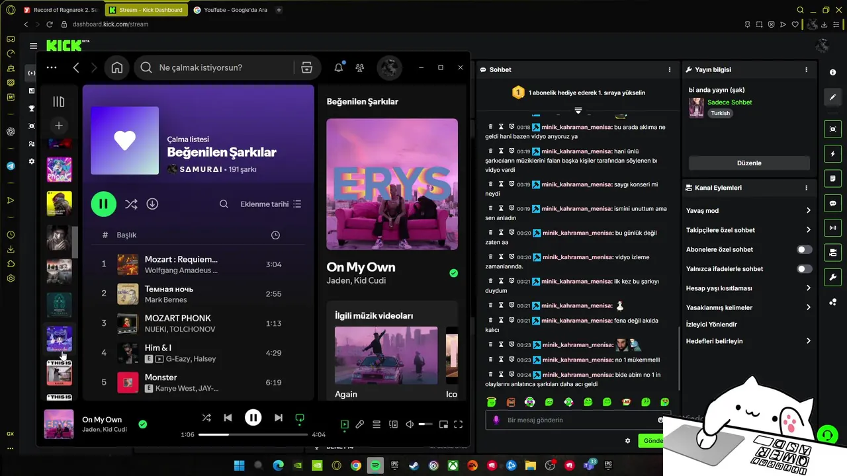Click purple microphone in chat input

coord(496,420)
